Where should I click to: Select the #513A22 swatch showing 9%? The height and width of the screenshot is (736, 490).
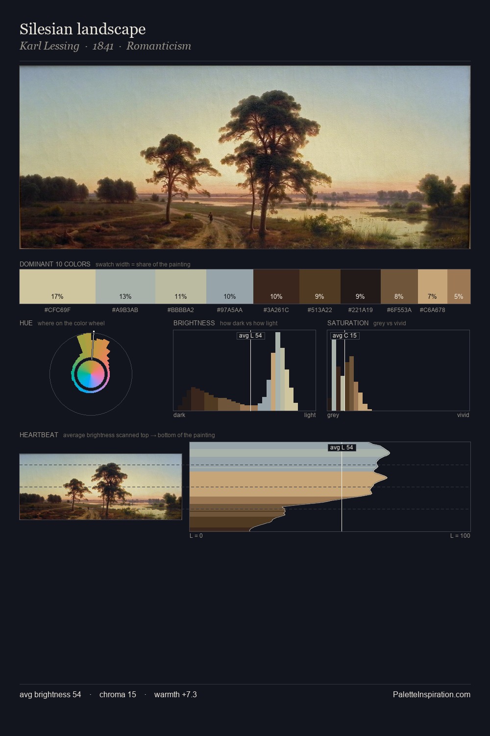320,287
